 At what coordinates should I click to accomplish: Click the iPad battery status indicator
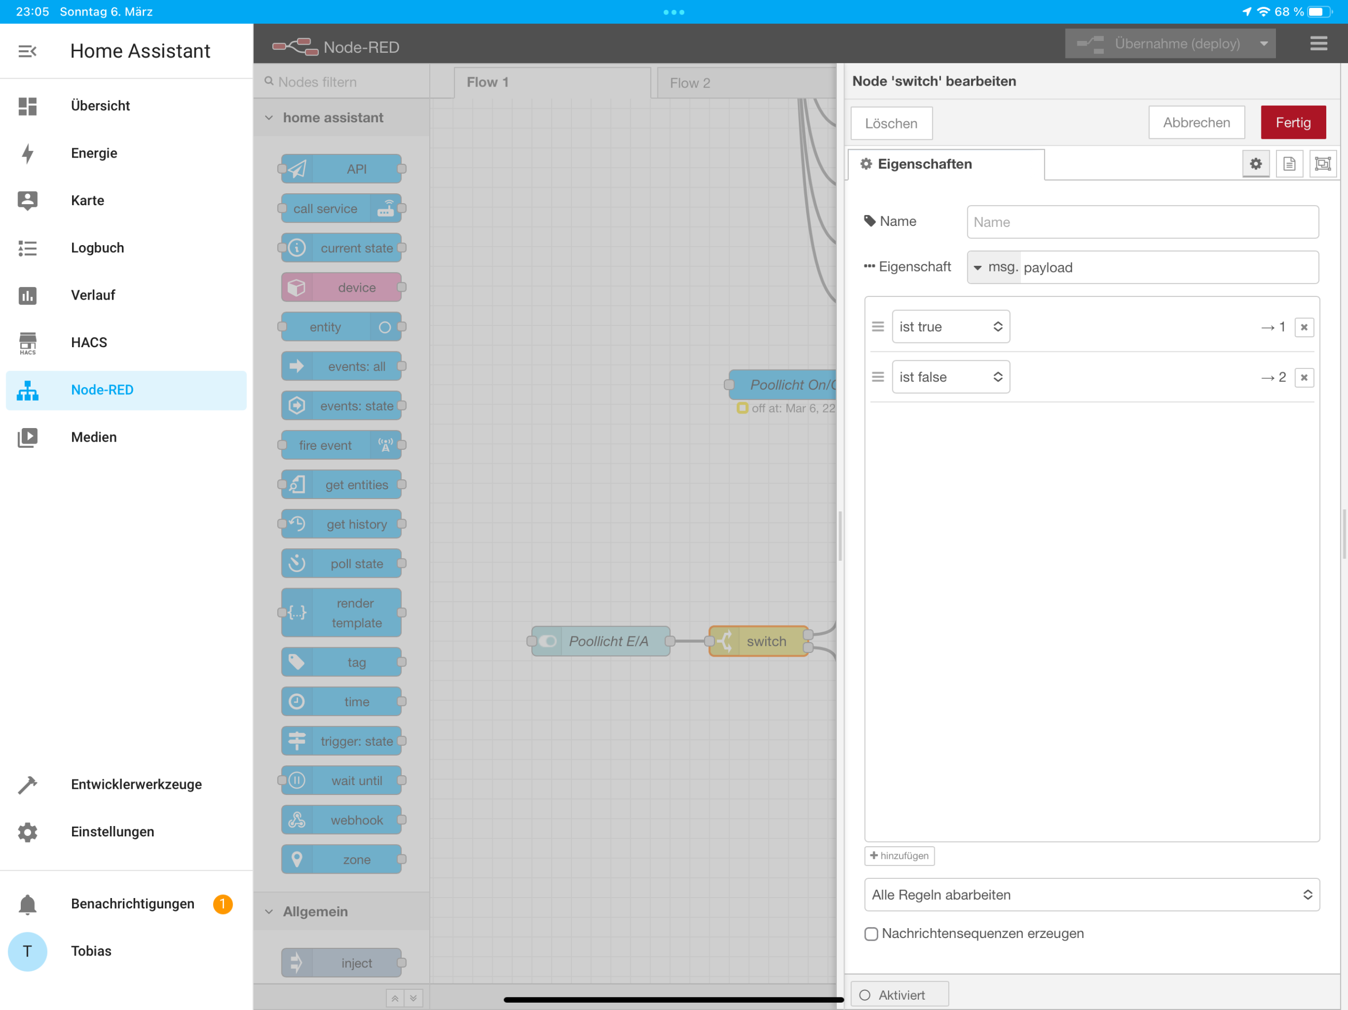click(1320, 11)
